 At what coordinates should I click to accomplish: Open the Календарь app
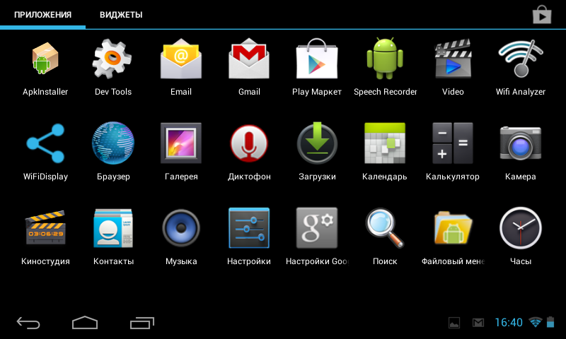click(x=385, y=143)
